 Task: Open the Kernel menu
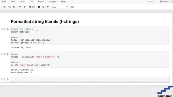41,2
